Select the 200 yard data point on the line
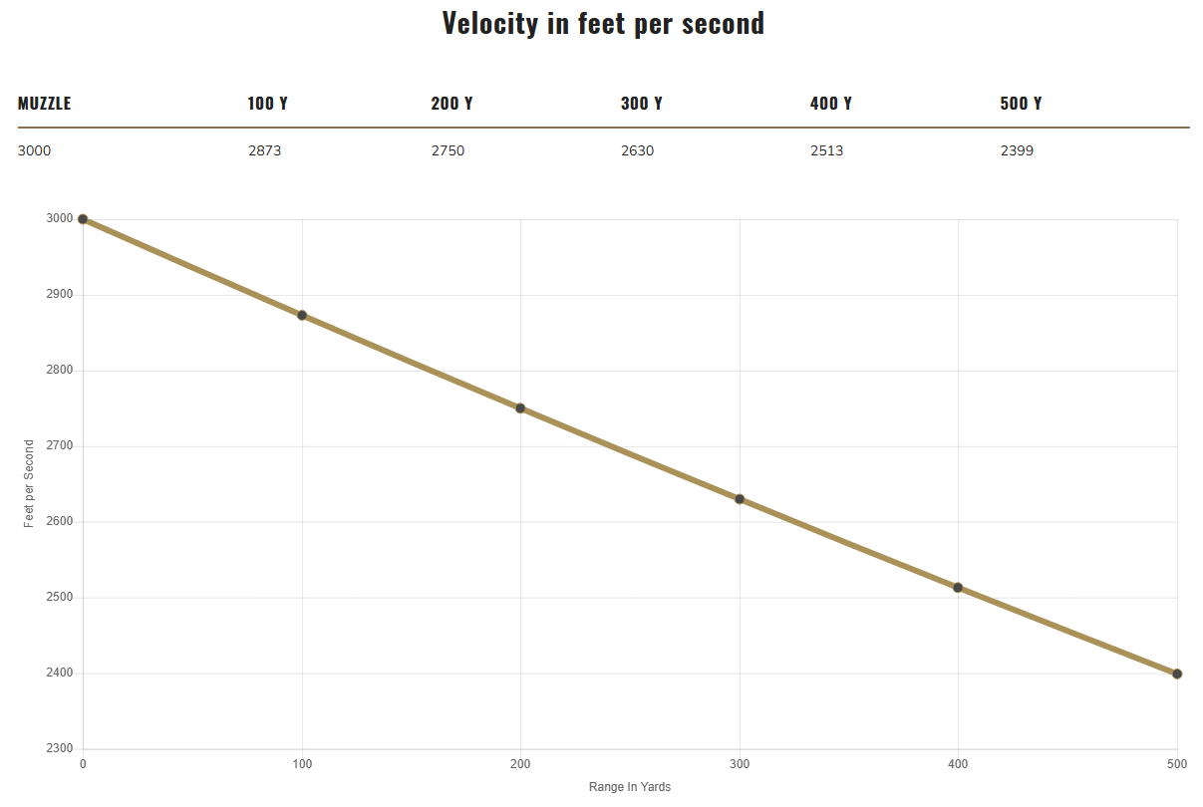Image resolution: width=1203 pixels, height=807 pixels. (x=520, y=408)
